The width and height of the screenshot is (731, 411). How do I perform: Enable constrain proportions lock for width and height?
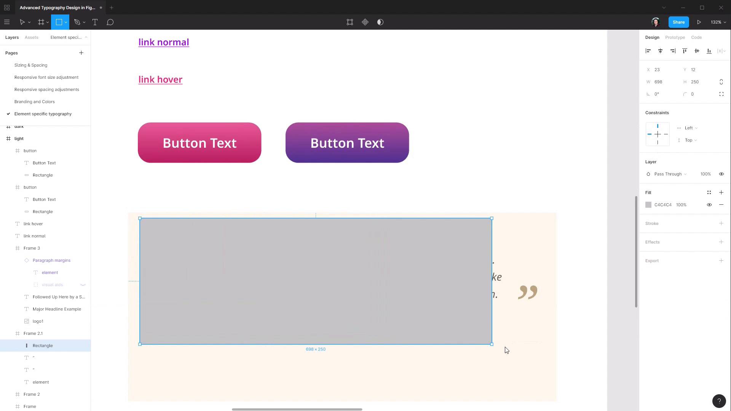(721, 81)
